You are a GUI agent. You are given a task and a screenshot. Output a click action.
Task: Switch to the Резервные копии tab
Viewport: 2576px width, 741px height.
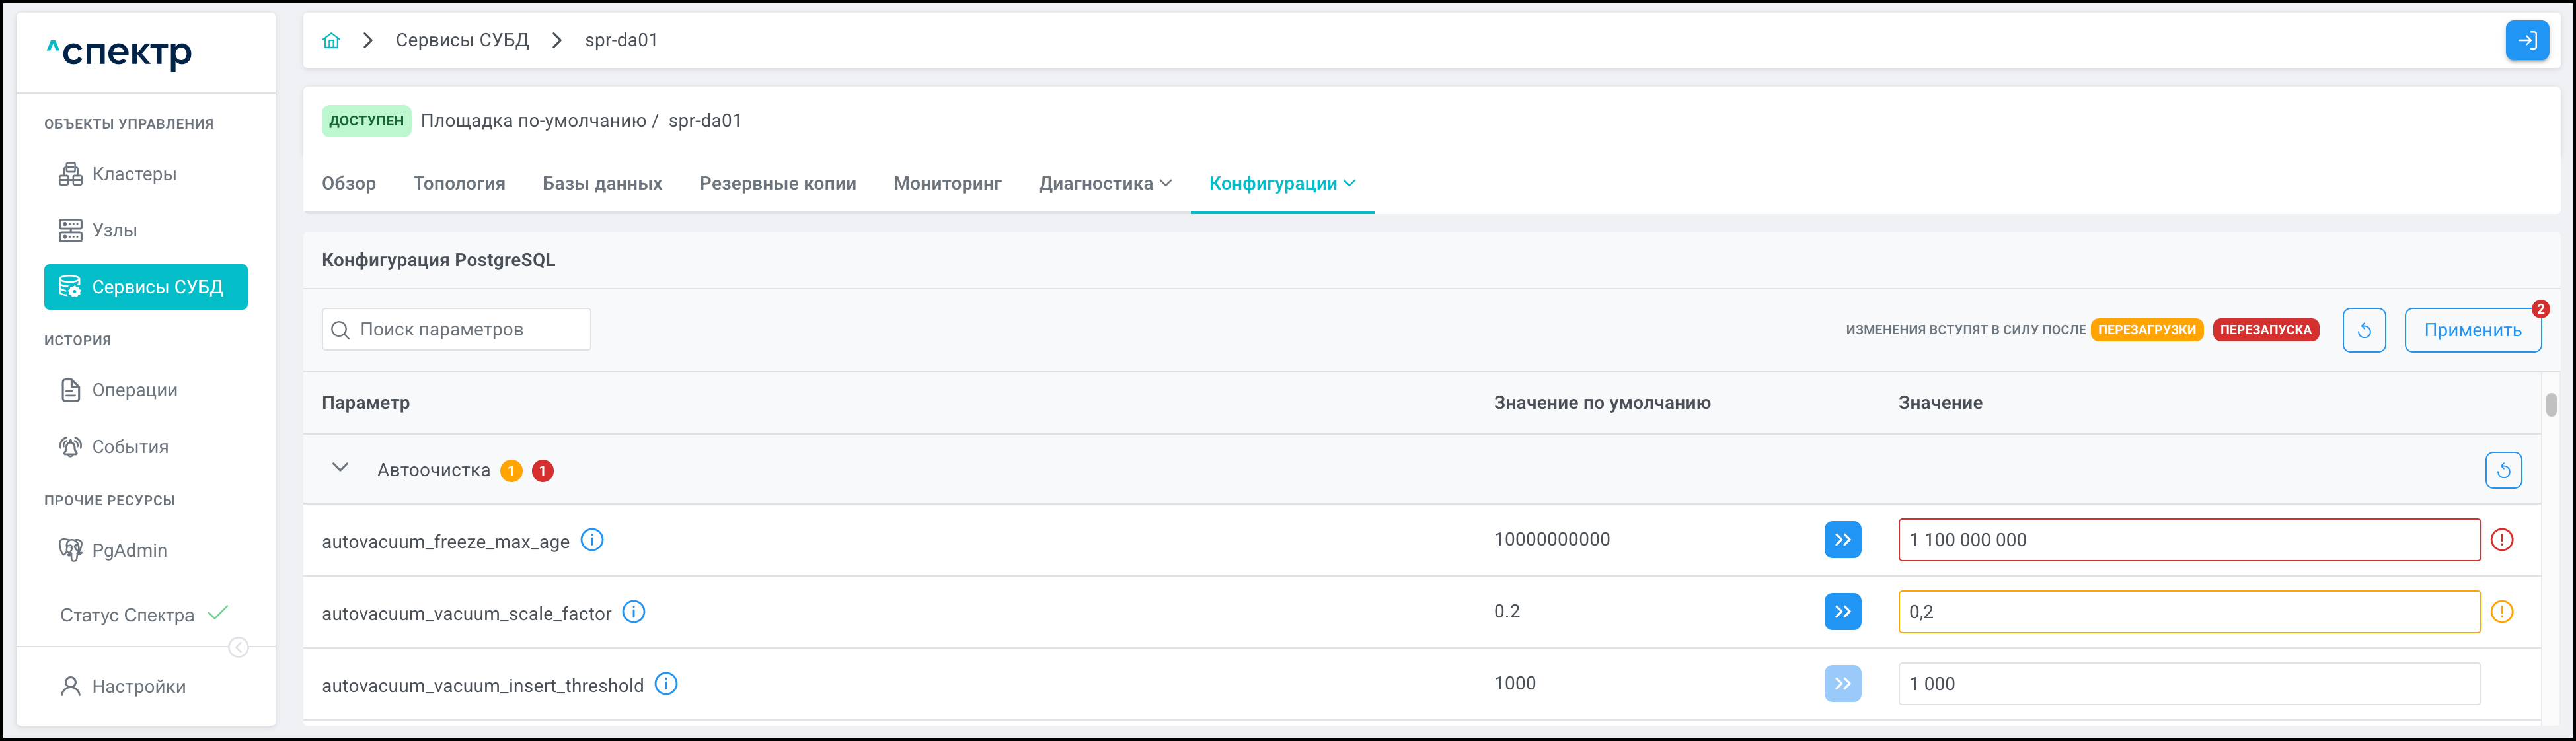coord(777,183)
